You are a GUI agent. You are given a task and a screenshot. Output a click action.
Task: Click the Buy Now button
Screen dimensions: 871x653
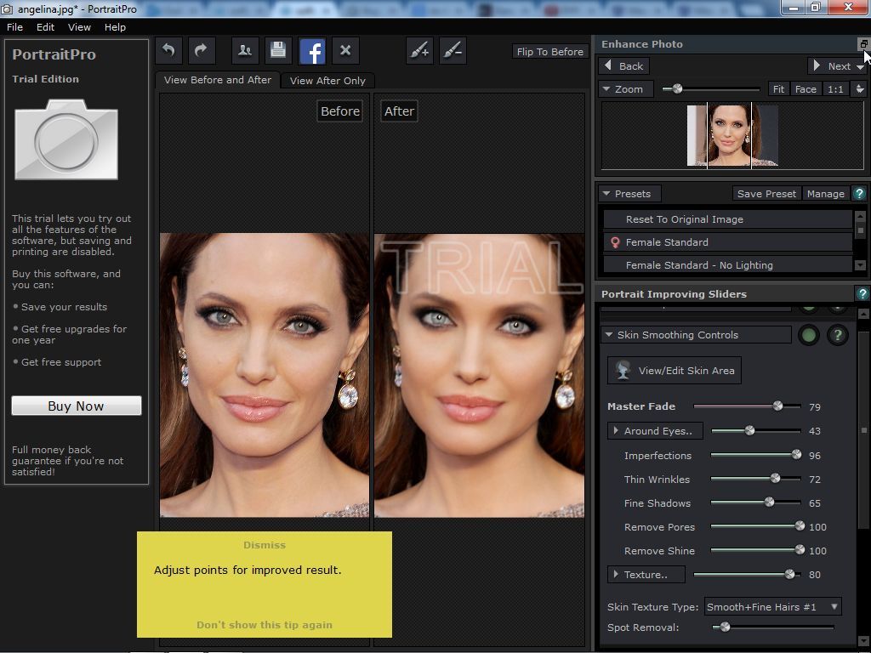76,406
